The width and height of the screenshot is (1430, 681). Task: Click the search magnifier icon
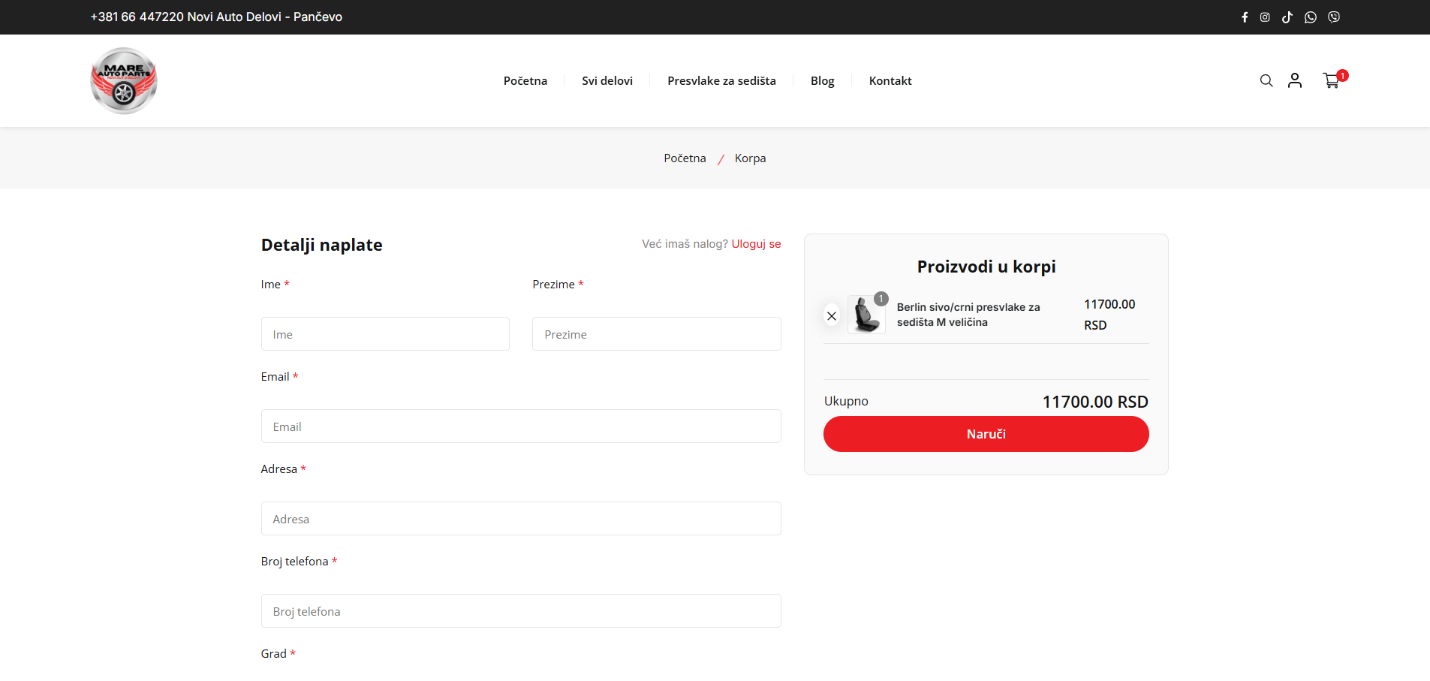point(1266,80)
